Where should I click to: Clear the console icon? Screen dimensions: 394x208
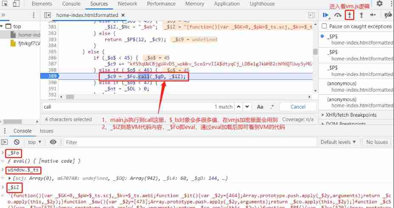17,142
